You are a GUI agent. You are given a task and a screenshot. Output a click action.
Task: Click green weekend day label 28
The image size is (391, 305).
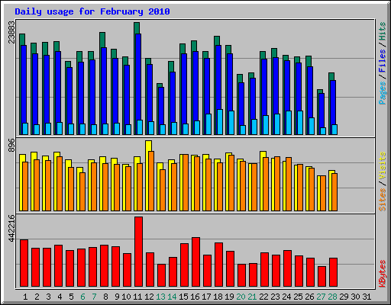[x=332, y=297]
